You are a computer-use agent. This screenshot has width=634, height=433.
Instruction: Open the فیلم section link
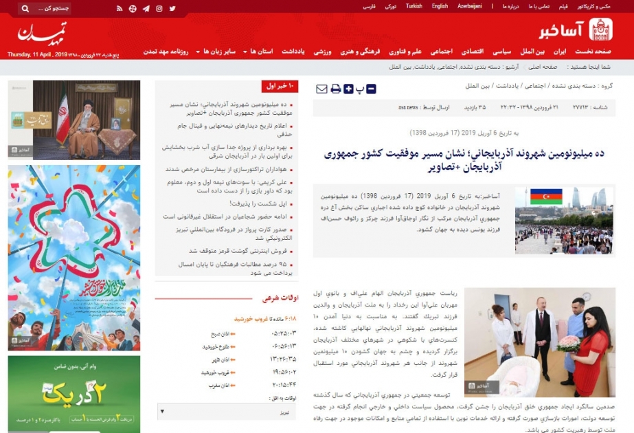pos(563,7)
